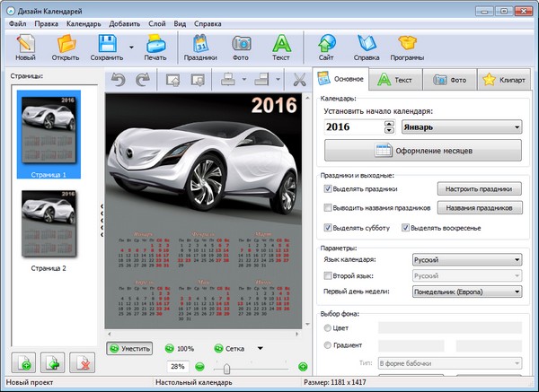Set zoom to 100% button

pos(180,349)
